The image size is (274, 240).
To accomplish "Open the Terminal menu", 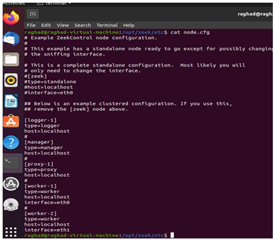I will (x=107, y=25).
